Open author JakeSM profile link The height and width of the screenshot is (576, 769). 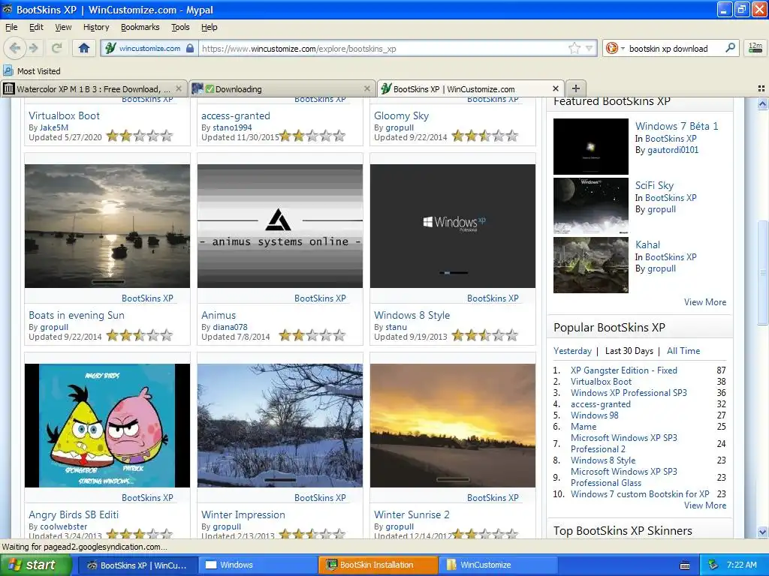click(x=54, y=127)
